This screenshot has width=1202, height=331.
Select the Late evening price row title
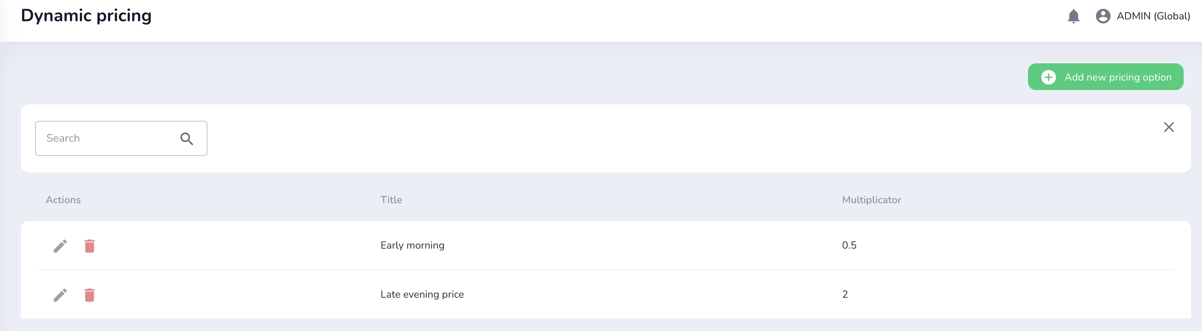click(422, 294)
